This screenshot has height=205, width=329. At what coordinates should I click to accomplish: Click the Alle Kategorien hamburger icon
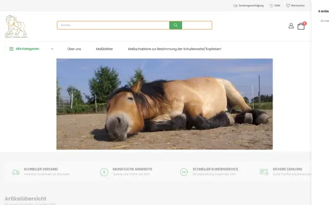(x=12, y=49)
